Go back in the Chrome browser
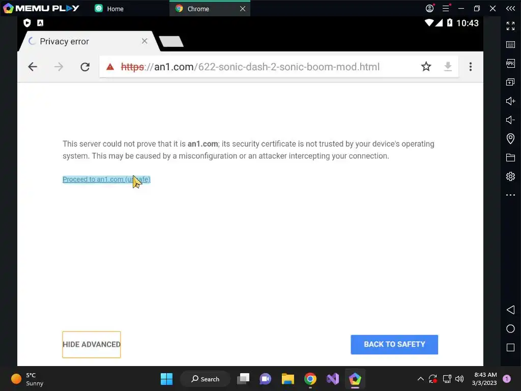The height and width of the screenshot is (391, 521). [33, 67]
